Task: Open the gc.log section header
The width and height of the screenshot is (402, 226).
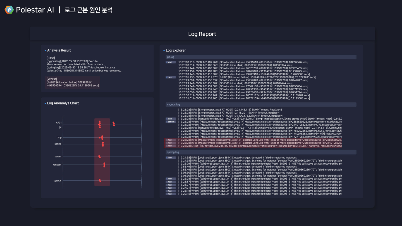Action: click(x=261, y=57)
